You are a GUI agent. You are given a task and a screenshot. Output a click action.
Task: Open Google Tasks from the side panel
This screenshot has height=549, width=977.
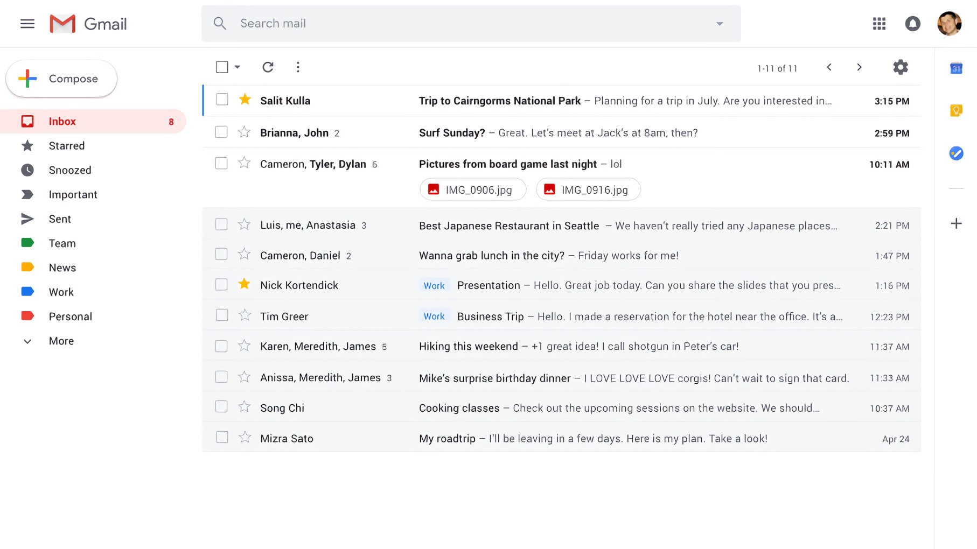(x=956, y=153)
